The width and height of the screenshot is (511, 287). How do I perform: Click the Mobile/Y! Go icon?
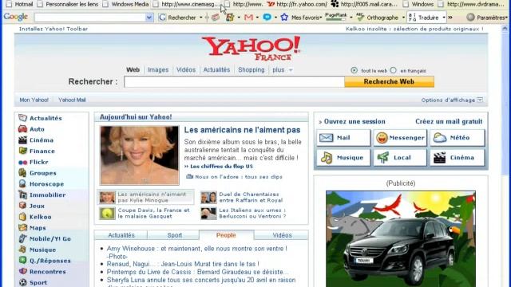[22, 238]
